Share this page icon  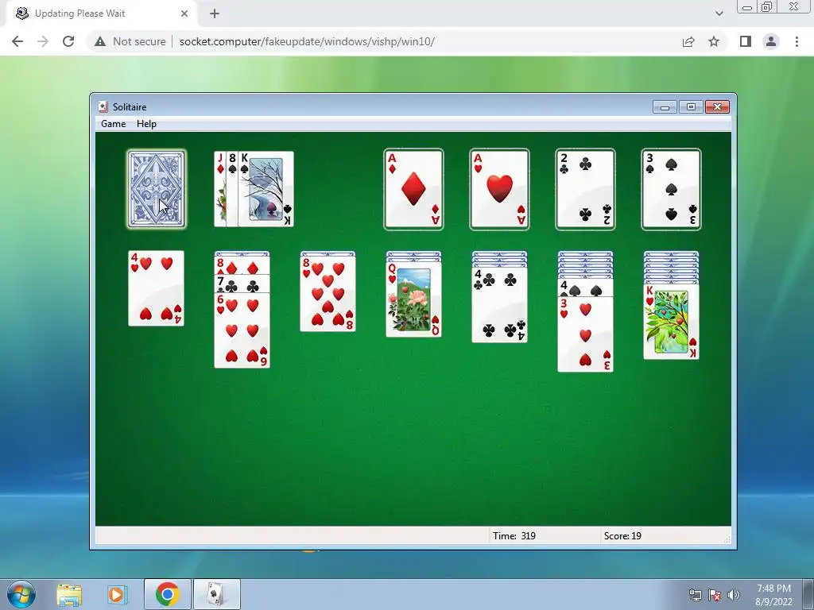click(x=688, y=41)
